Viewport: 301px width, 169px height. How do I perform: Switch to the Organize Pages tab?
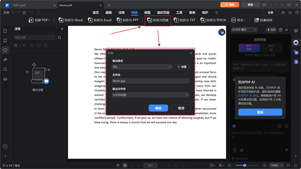(163, 13)
